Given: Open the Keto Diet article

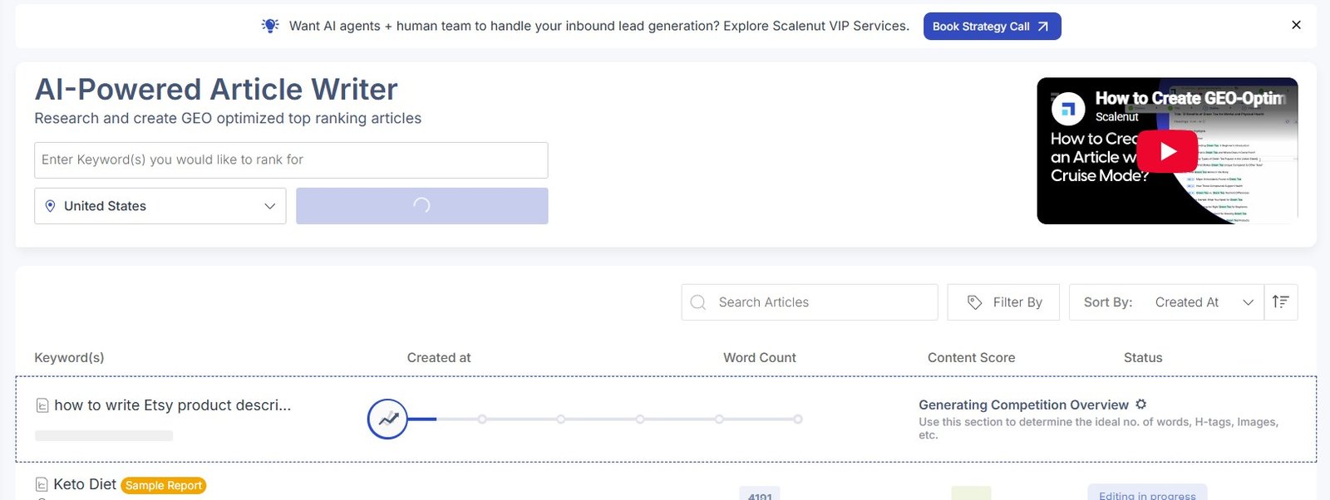Looking at the screenshot, I should 85,484.
